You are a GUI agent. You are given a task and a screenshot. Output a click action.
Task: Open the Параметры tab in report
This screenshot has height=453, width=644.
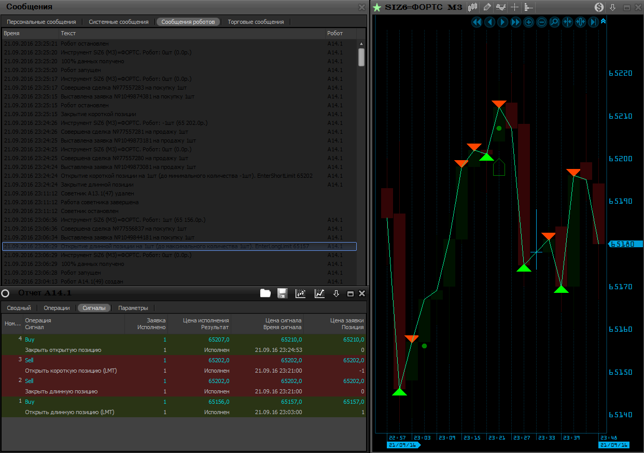[133, 308]
